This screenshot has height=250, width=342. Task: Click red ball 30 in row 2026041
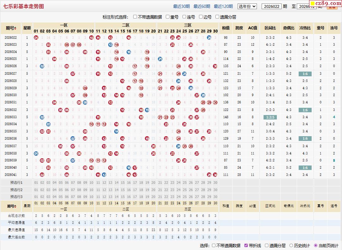[x=215, y=175]
